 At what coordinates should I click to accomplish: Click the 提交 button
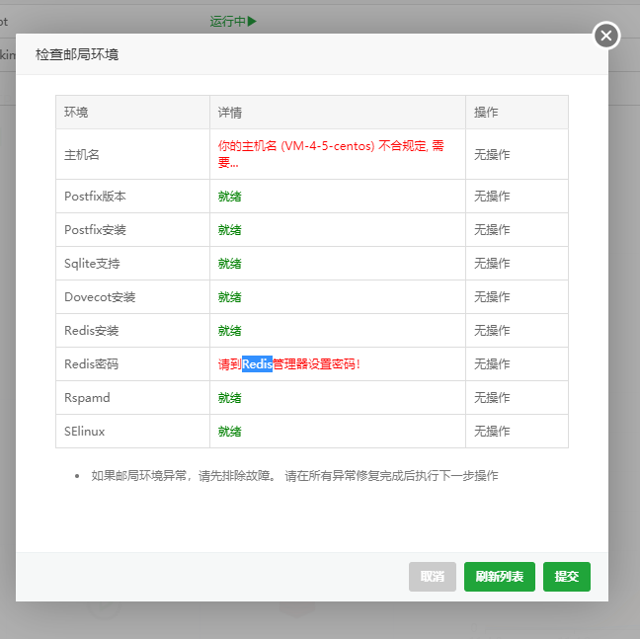(567, 576)
